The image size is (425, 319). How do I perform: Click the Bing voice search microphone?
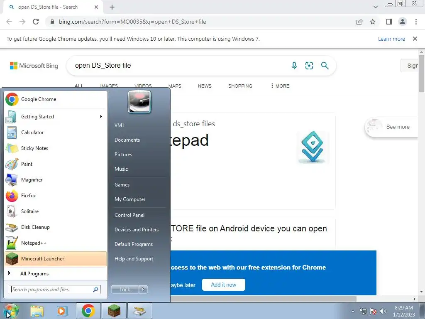[x=294, y=65]
